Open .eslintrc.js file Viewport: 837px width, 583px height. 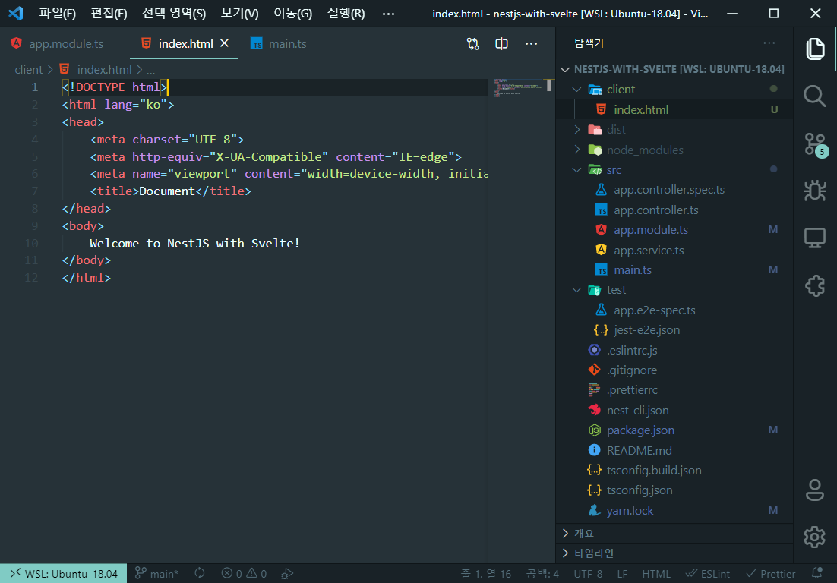pyautogui.click(x=674, y=351)
